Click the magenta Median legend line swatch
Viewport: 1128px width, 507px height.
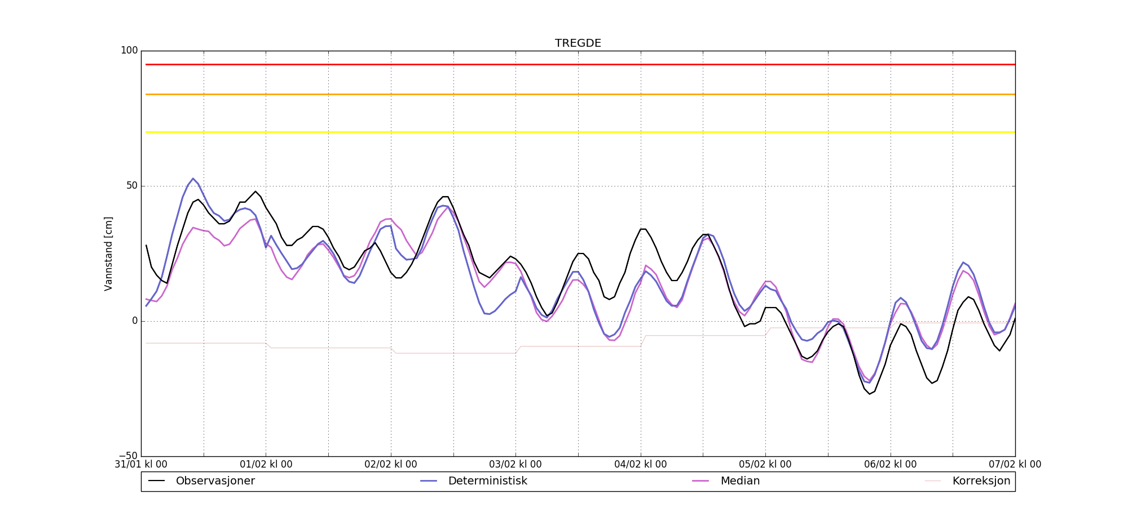pos(700,481)
